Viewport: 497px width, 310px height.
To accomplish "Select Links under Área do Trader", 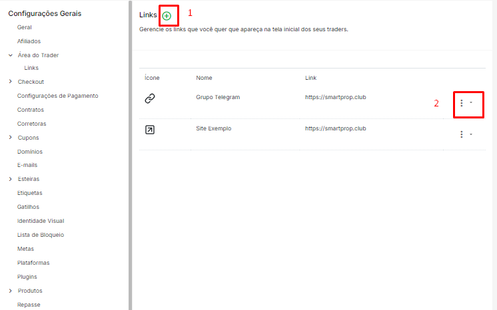I will [x=31, y=68].
